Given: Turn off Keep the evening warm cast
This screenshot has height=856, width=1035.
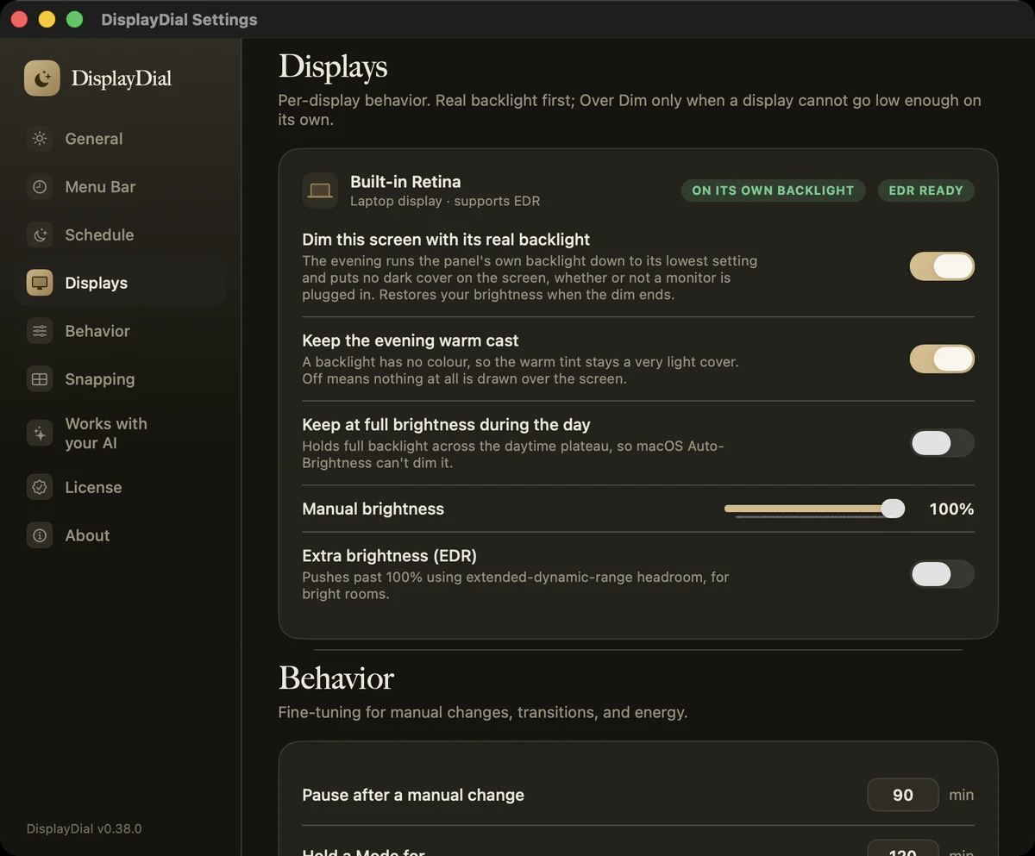Looking at the screenshot, I should coord(942,359).
